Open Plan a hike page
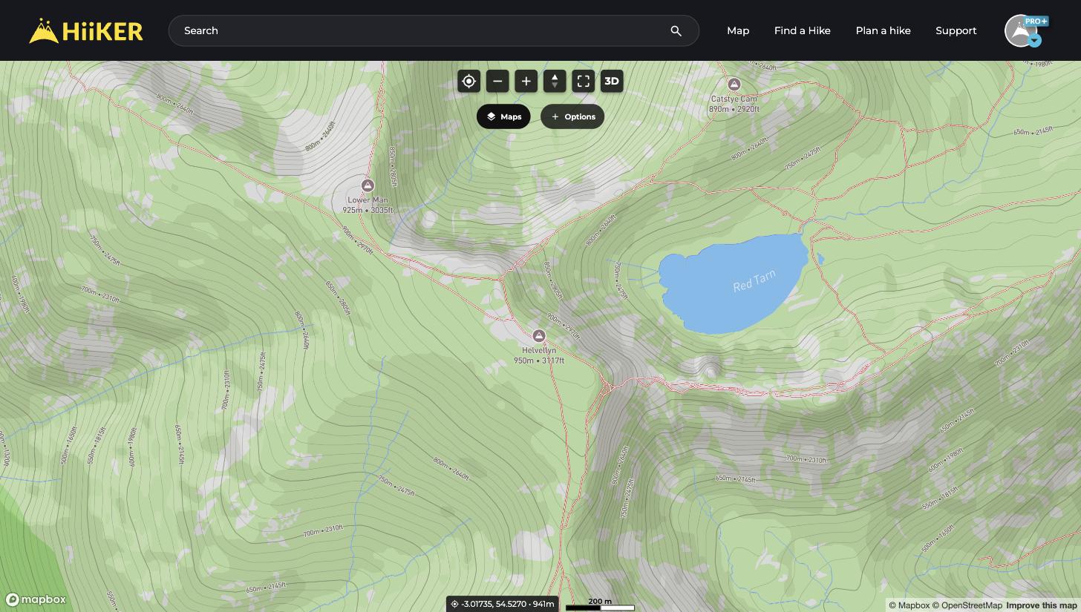Image resolution: width=1081 pixels, height=612 pixels. [x=883, y=30]
